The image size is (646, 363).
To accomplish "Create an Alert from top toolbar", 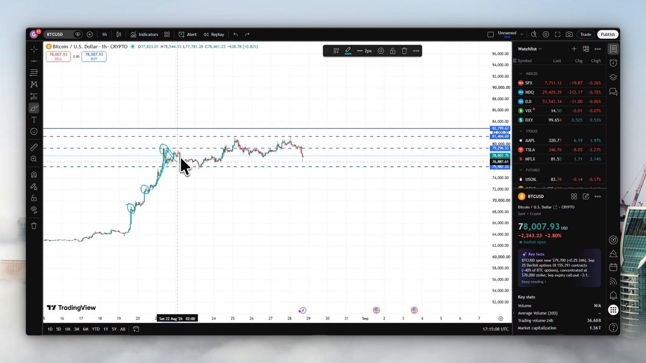I will [187, 34].
